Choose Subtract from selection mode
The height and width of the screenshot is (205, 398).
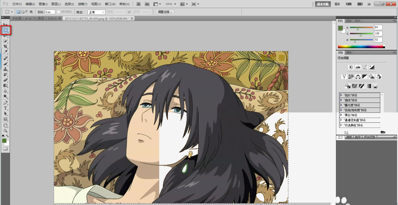point(27,12)
